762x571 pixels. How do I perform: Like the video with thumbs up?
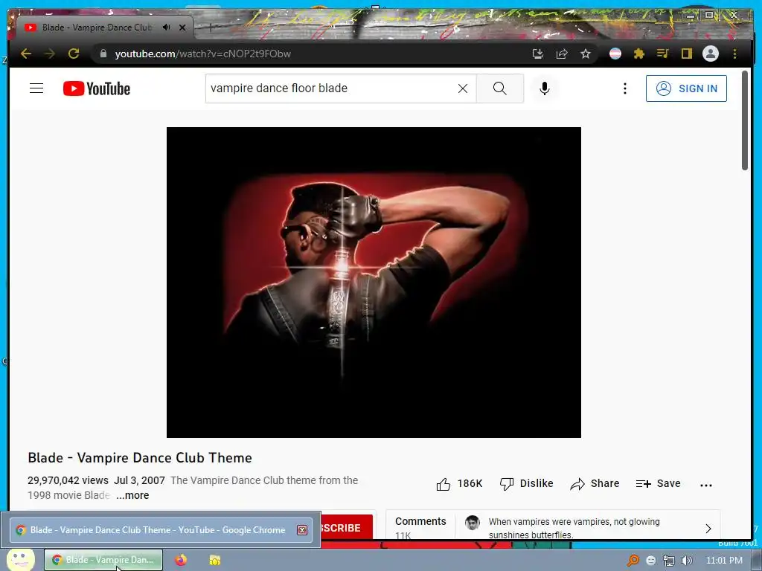pyautogui.click(x=459, y=483)
